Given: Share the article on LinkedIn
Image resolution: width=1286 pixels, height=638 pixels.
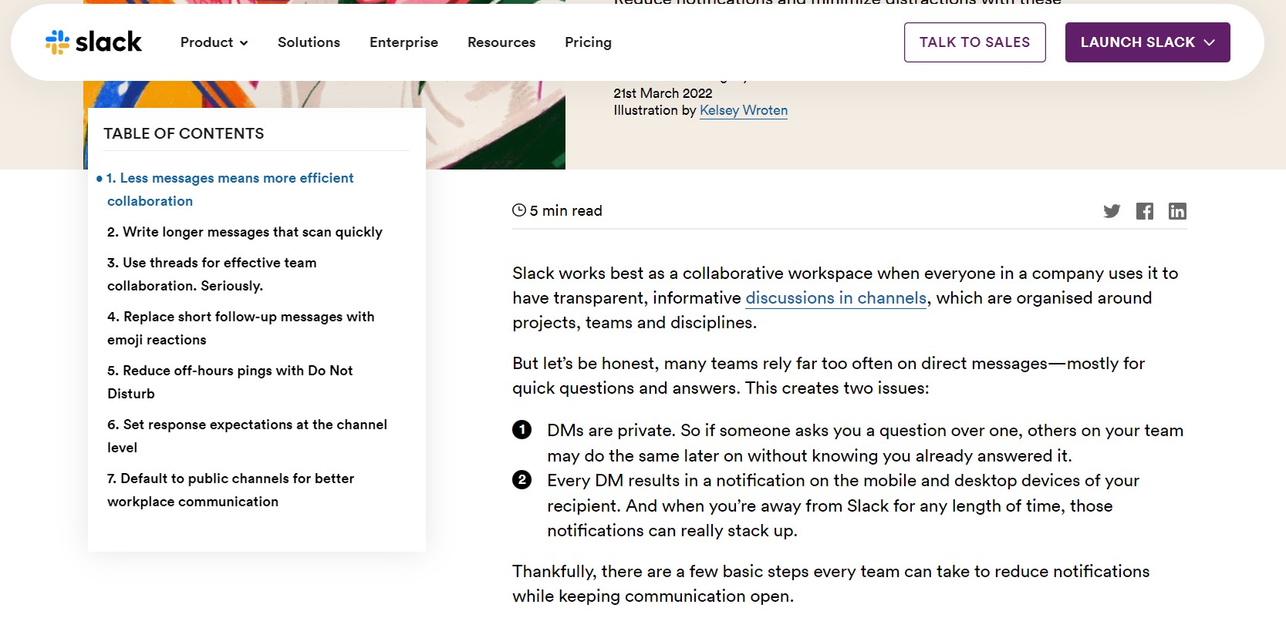Looking at the screenshot, I should click(x=1177, y=211).
